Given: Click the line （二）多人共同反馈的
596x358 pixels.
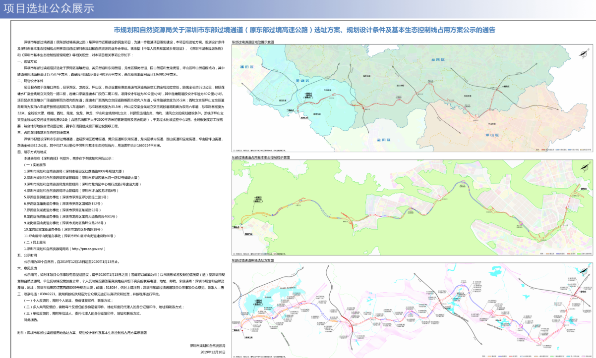Looking at the screenshot, I should [x=104, y=307].
